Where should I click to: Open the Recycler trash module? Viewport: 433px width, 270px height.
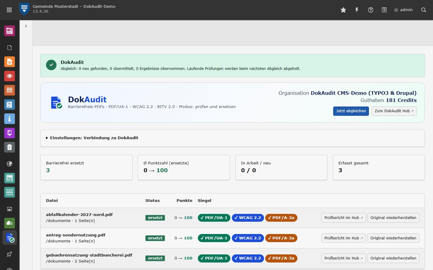[10, 147]
